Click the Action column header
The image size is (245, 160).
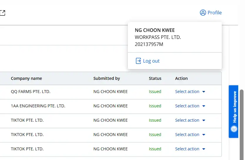click(x=181, y=78)
